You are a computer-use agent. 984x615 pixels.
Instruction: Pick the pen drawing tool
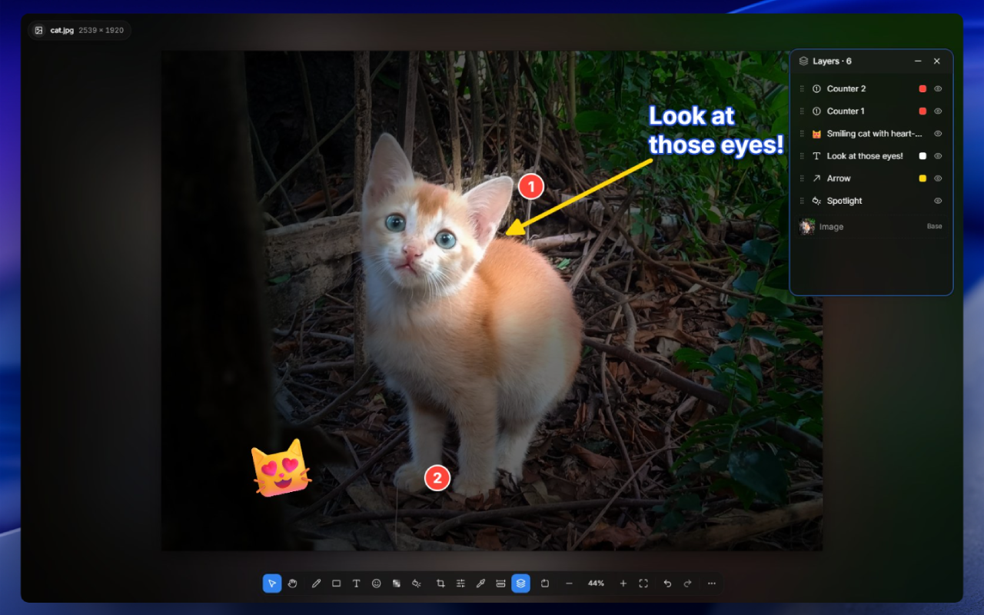pos(316,583)
